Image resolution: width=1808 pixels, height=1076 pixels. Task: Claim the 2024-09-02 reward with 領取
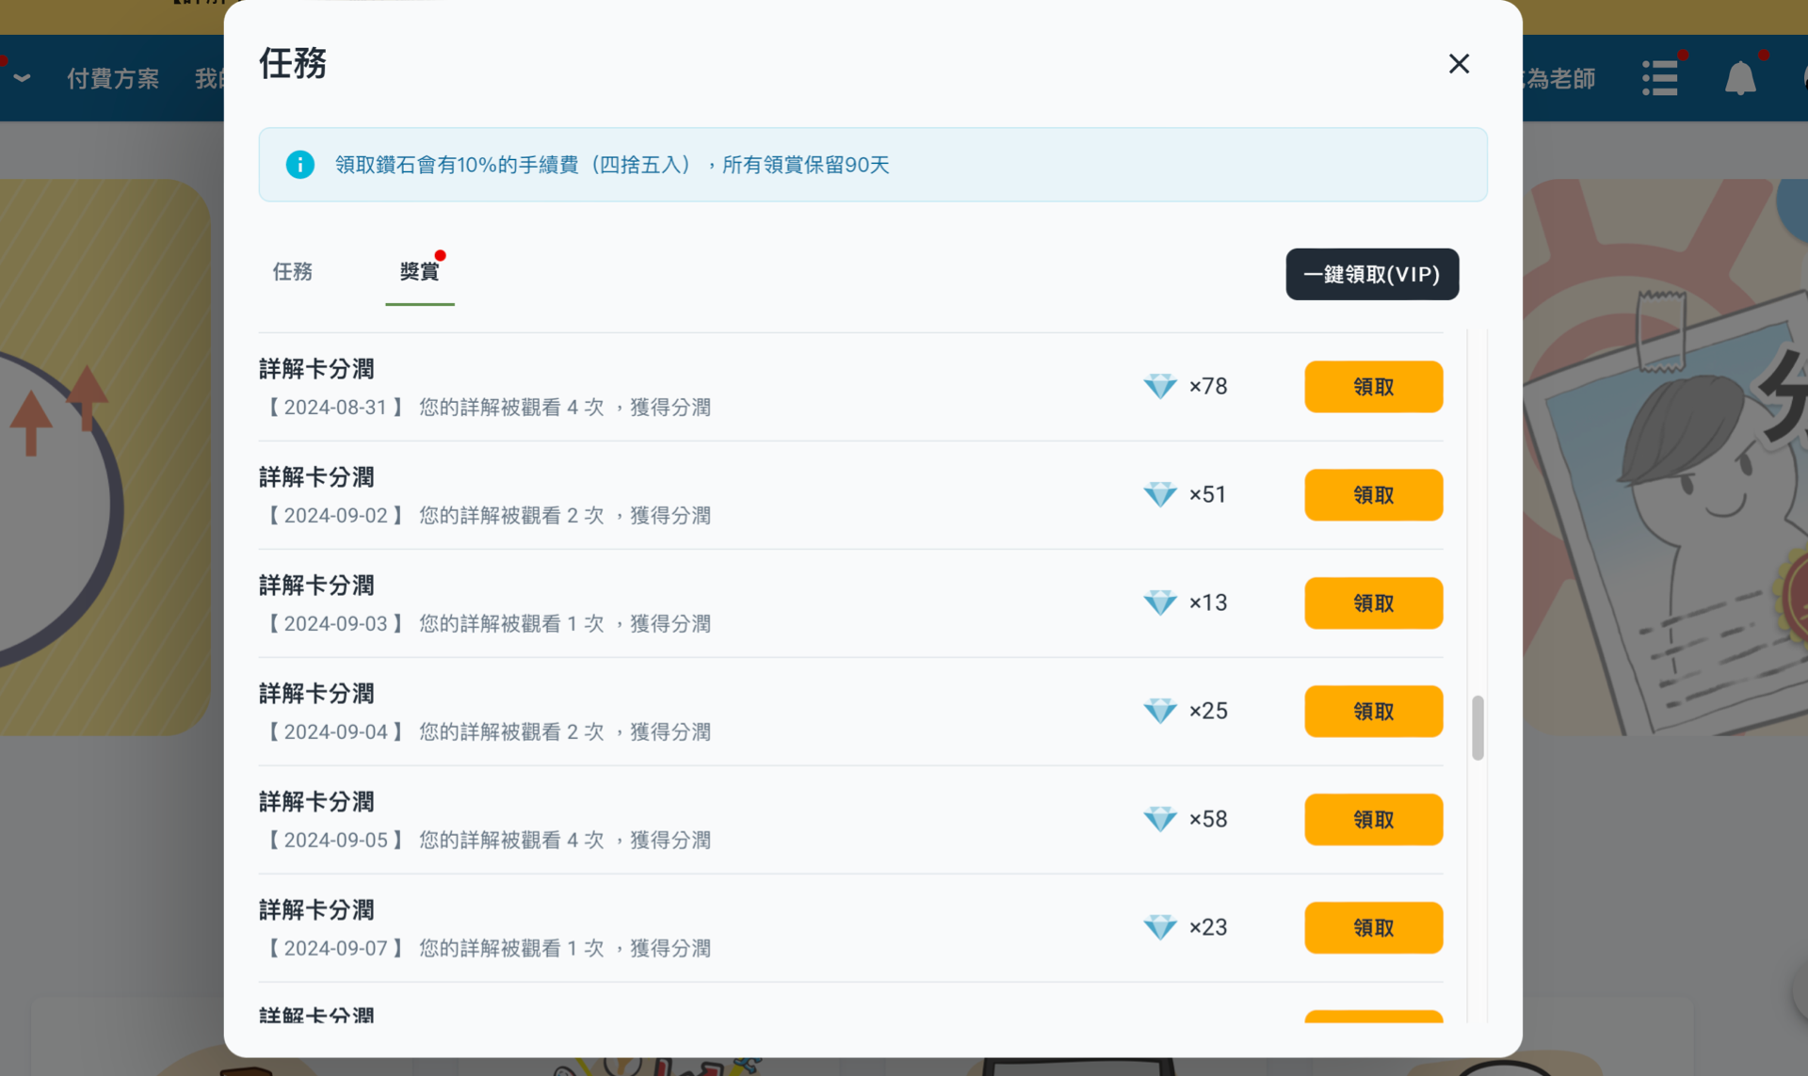(x=1372, y=495)
